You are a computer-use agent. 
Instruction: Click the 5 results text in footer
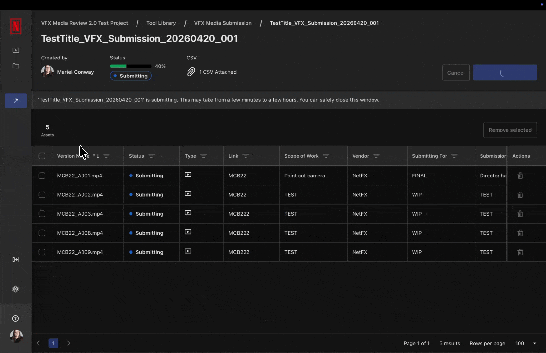[449, 343]
